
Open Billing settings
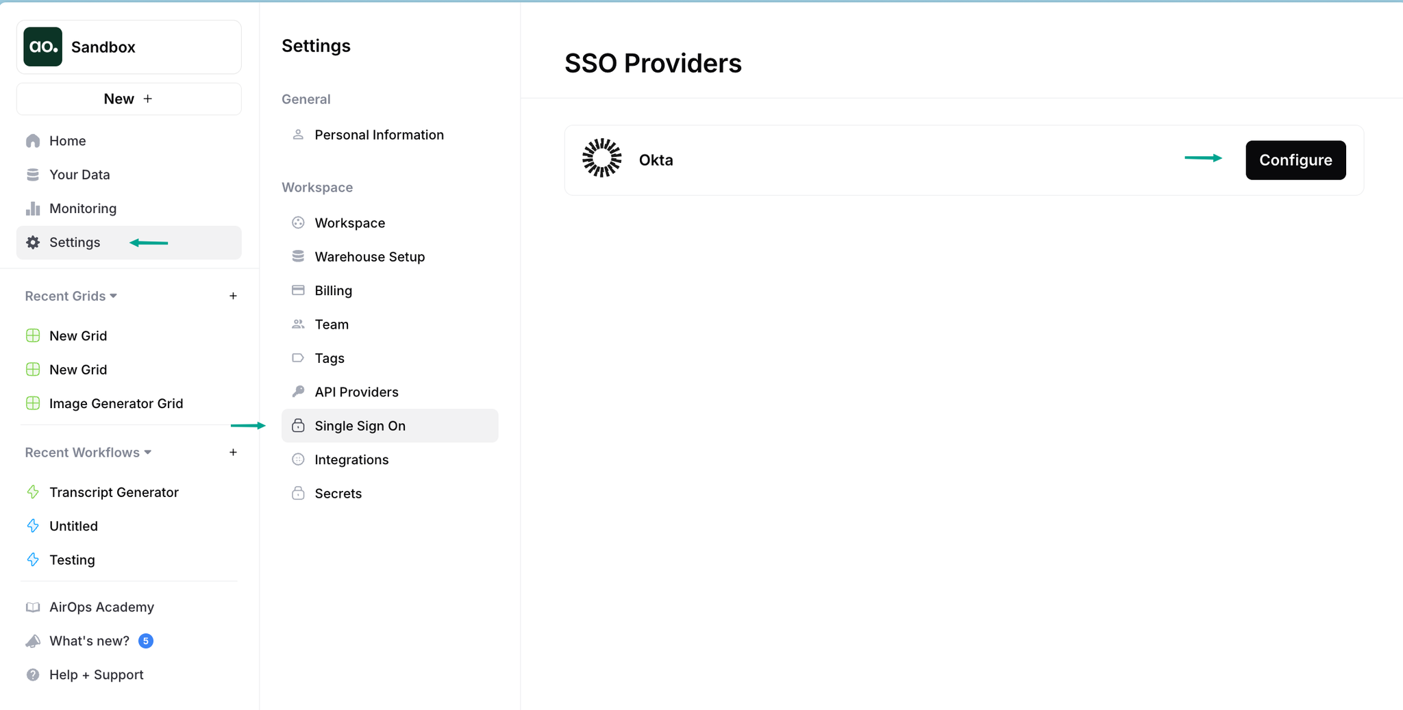pos(390,290)
